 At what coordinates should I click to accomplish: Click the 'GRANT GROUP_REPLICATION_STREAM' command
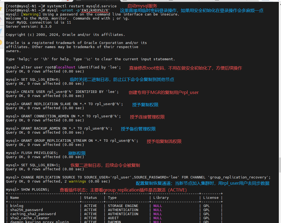tap(79, 141)
